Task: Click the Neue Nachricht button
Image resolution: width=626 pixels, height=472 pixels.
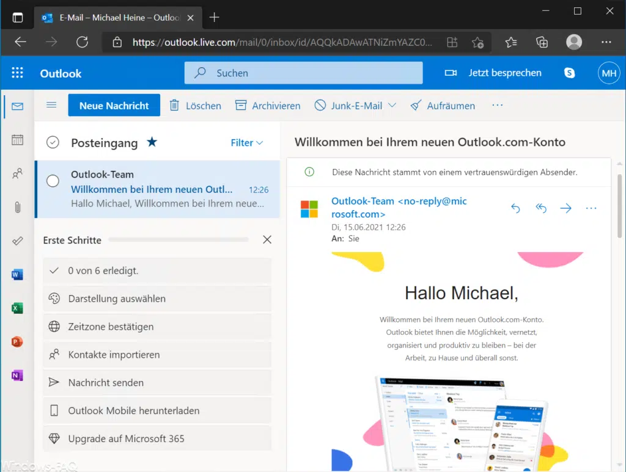Action: pyautogui.click(x=114, y=105)
